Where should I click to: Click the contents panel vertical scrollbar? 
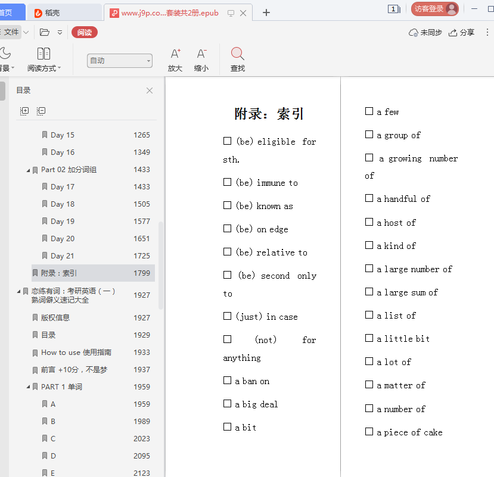point(161,262)
